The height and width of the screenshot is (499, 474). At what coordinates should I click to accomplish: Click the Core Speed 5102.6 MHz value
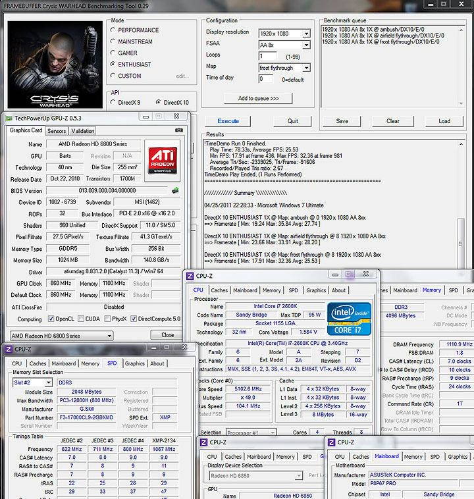(248, 389)
